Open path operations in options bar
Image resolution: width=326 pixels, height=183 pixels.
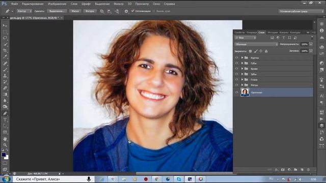pos(102,11)
